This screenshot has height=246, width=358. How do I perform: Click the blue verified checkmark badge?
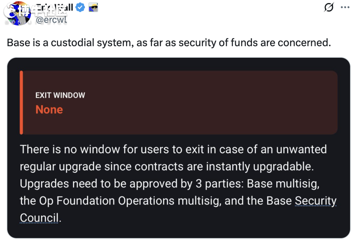tap(80, 7)
